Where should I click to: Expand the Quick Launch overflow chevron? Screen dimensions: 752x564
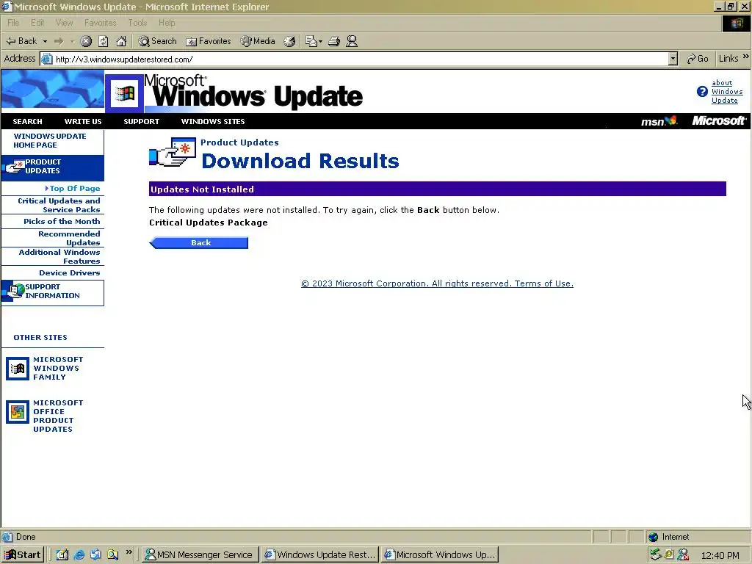click(129, 552)
